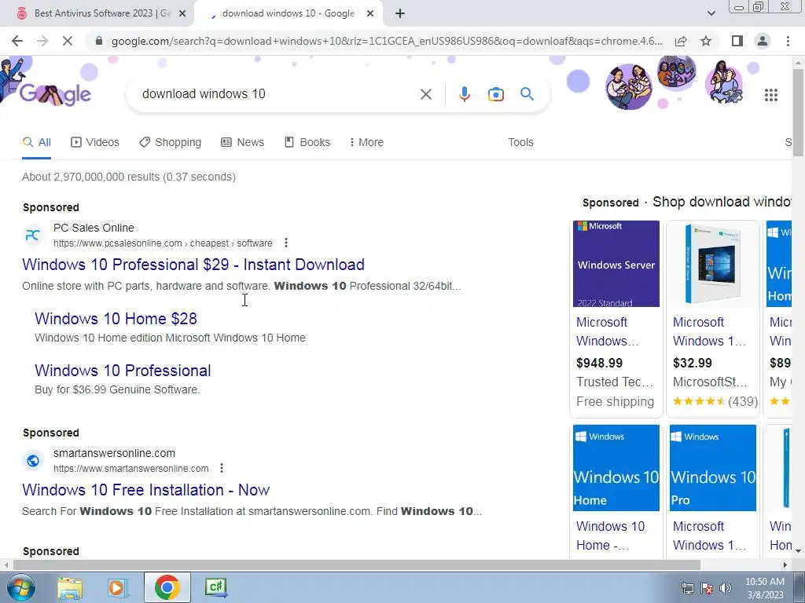Submit search with magnifier icon
The height and width of the screenshot is (603, 805).
point(527,94)
